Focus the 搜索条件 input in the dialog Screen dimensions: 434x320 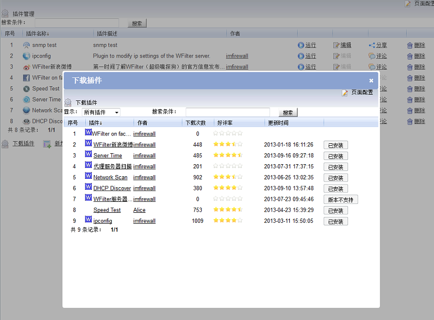tap(227, 112)
